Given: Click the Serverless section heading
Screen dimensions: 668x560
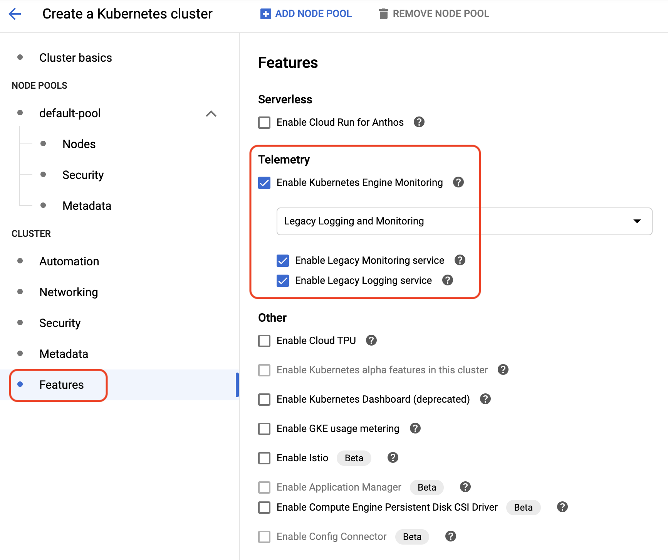Looking at the screenshot, I should click(x=285, y=100).
